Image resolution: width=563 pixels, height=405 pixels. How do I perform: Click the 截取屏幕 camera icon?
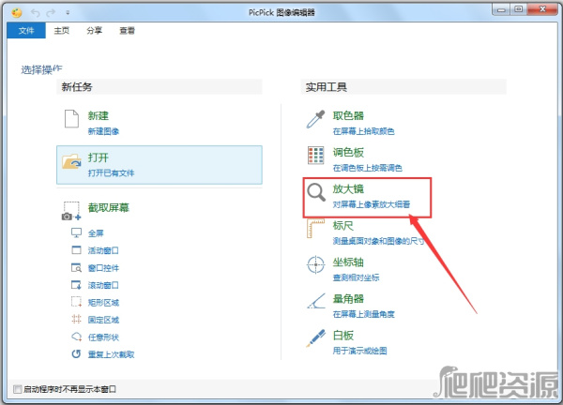[71, 211]
